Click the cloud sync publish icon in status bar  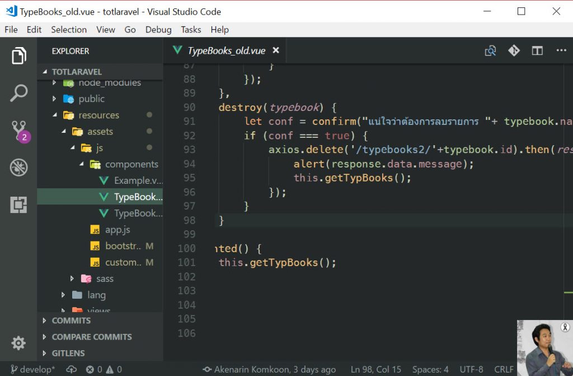pos(71,369)
